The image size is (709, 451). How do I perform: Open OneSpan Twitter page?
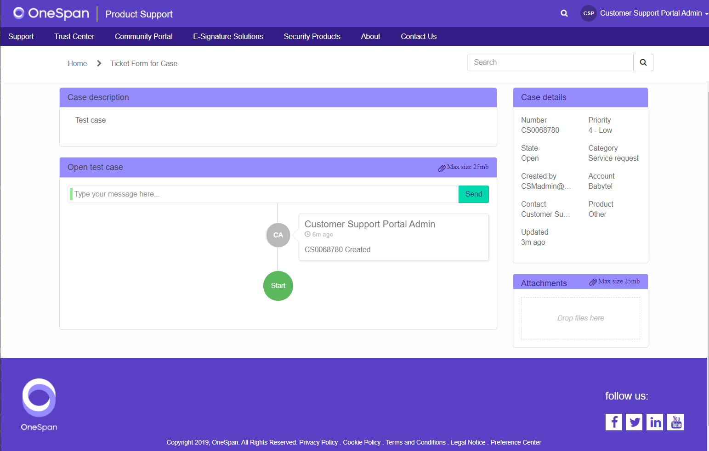(x=634, y=422)
